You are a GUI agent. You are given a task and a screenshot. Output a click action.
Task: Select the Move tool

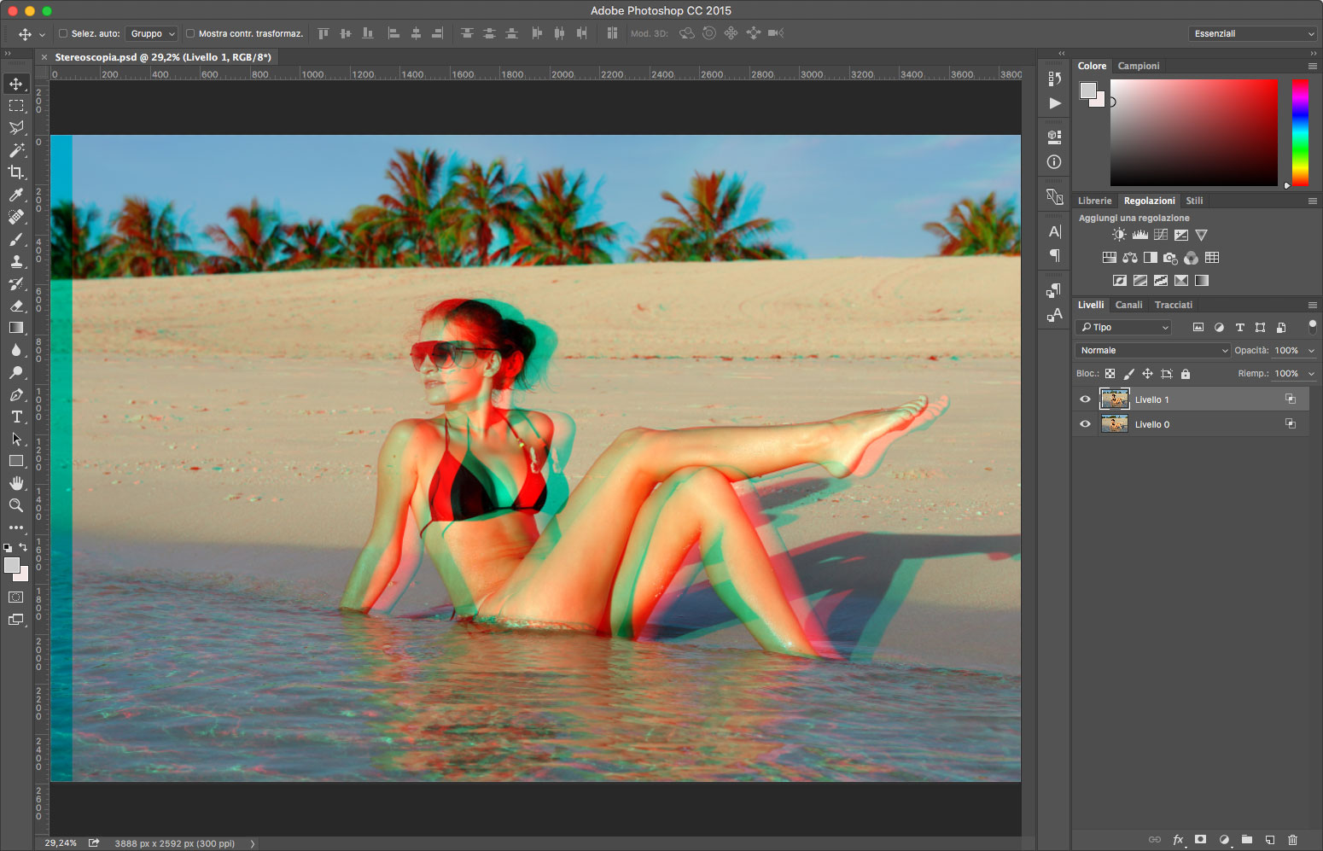(x=16, y=84)
